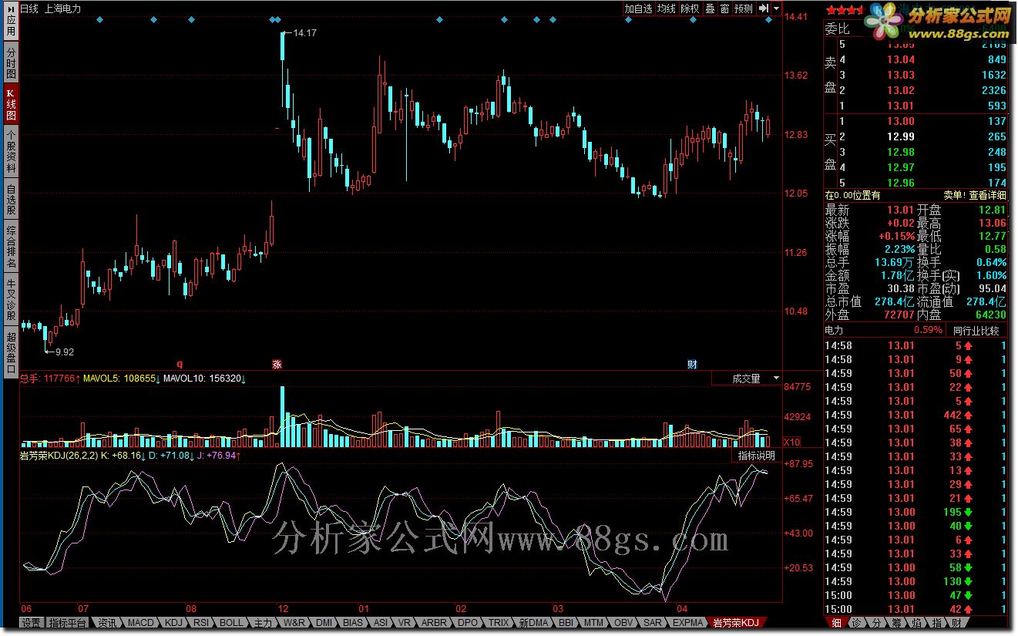
Task: Switch to the BOLL indicator tab
Action: pyautogui.click(x=230, y=623)
